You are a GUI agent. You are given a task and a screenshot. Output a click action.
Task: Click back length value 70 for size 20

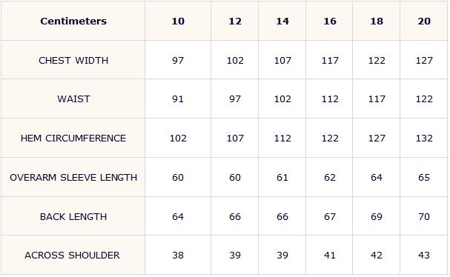[424, 217]
